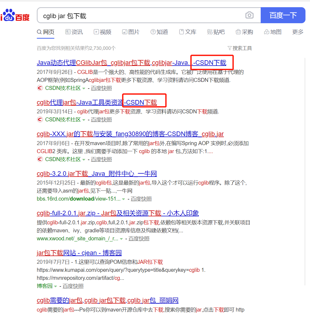310x315 pixels.
Task: Click the bbs.16rd.com/download URL
Action: coord(79,199)
